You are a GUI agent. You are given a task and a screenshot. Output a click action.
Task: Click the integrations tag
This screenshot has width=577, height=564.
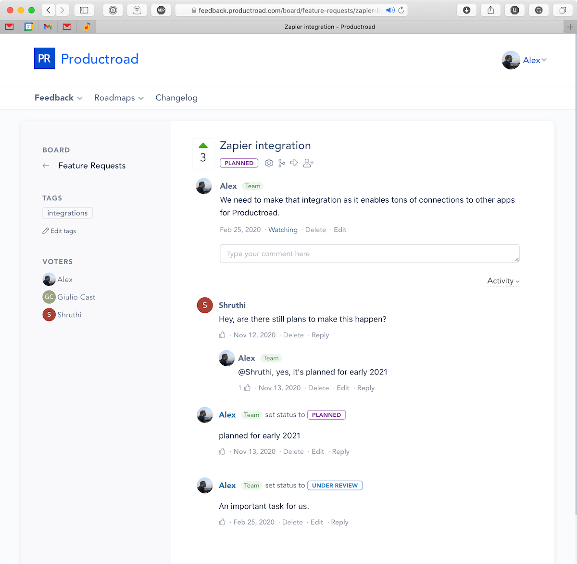[67, 213]
